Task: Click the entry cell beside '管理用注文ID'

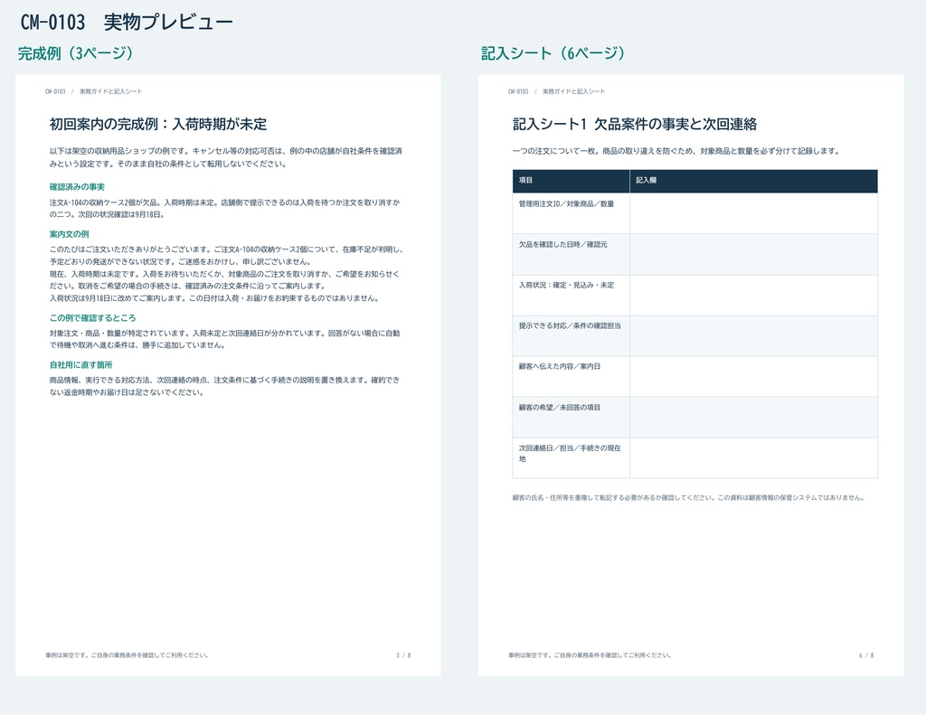Action: [x=753, y=213]
